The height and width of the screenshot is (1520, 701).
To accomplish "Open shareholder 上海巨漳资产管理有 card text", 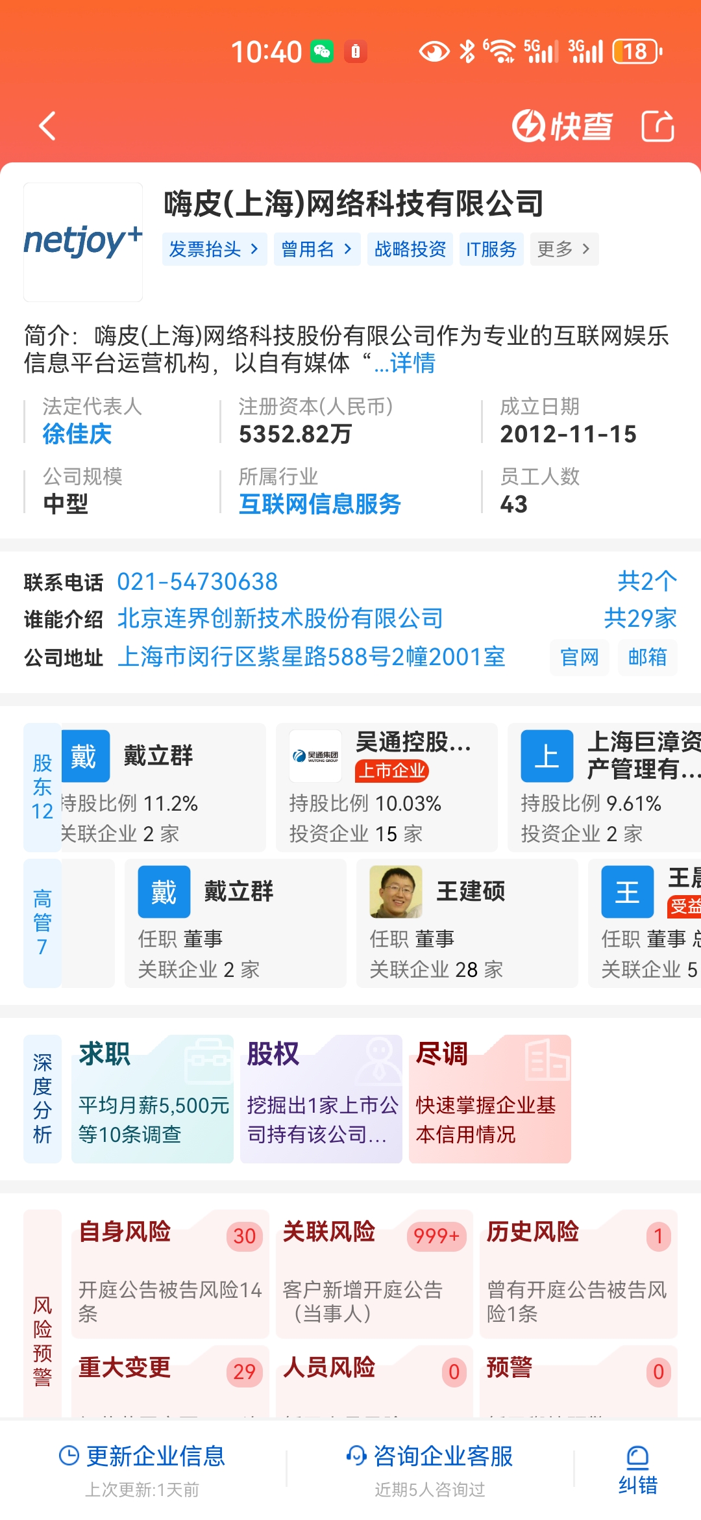I will [644, 755].
